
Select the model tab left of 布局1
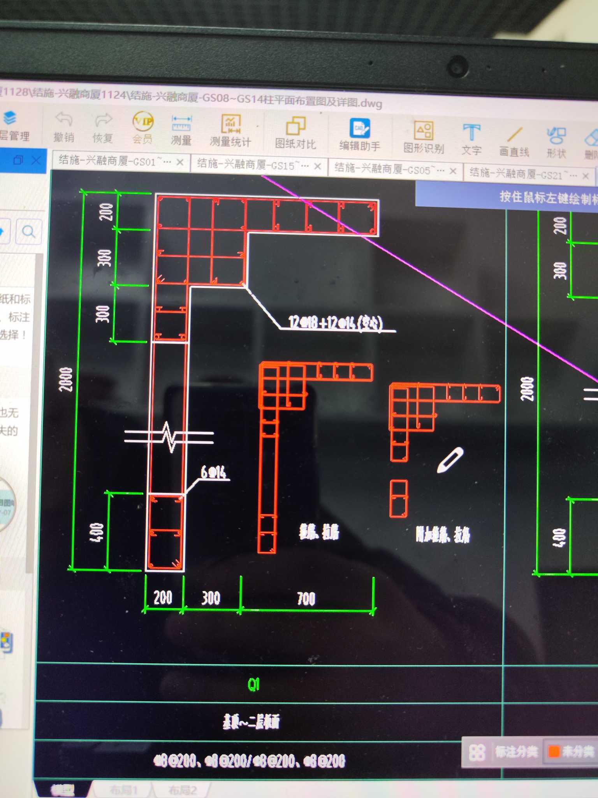(x=62, y=790)
